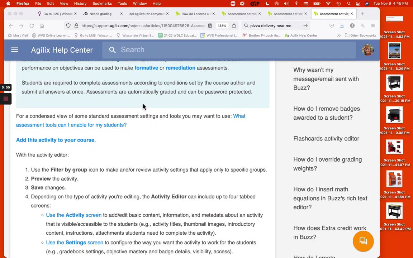Screen dimensions: 413x258
Task: Click the Wi-Fi icon in the menu bar
Action: coord(328,4)
